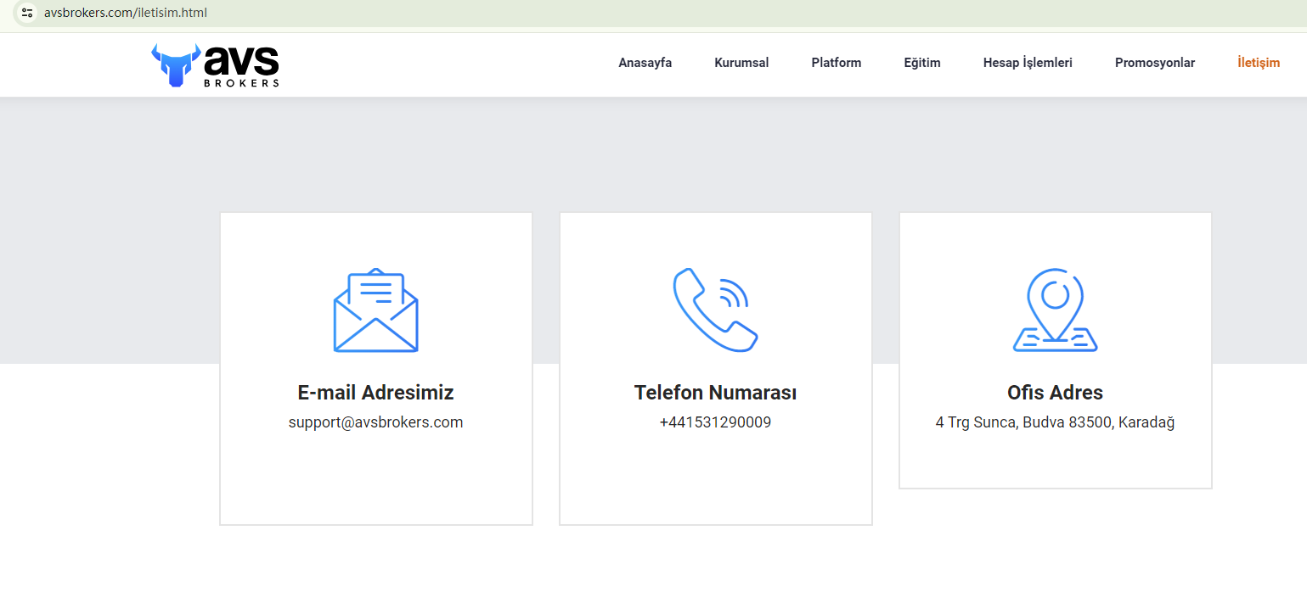Select the İletişim navigation tab
The image size is (1307, 592).
click(x=1258, y=63)
